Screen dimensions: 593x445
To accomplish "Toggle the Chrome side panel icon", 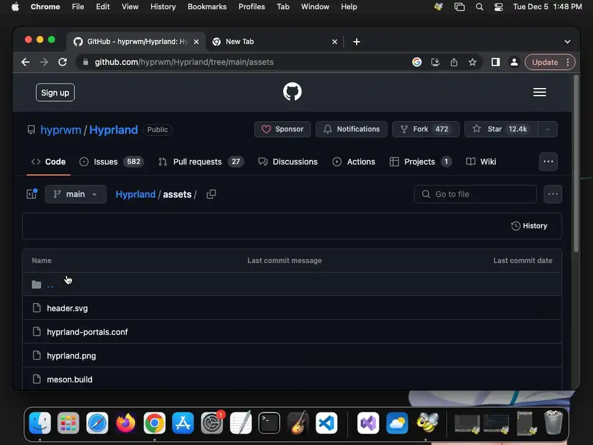I will (x=496, y=62).
